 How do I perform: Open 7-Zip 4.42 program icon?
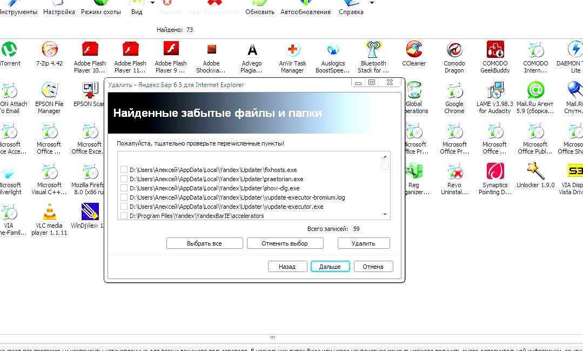[50, 50]
